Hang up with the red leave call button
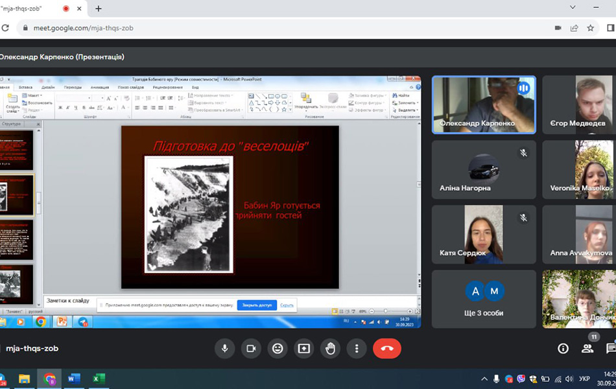This screenshot has width=616, height=389. point(387,349)
